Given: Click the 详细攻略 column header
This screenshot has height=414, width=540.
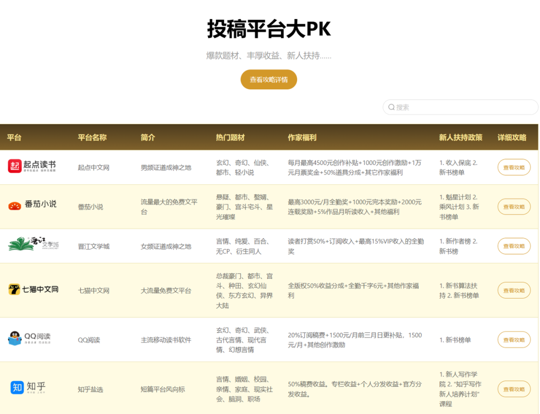Looking at the screenshot, I should (x=512, y=137).
